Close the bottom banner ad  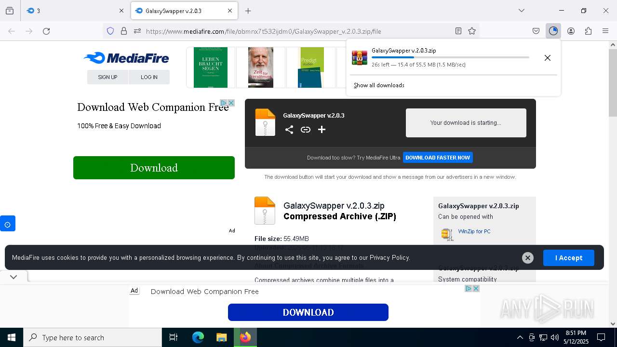476,288
